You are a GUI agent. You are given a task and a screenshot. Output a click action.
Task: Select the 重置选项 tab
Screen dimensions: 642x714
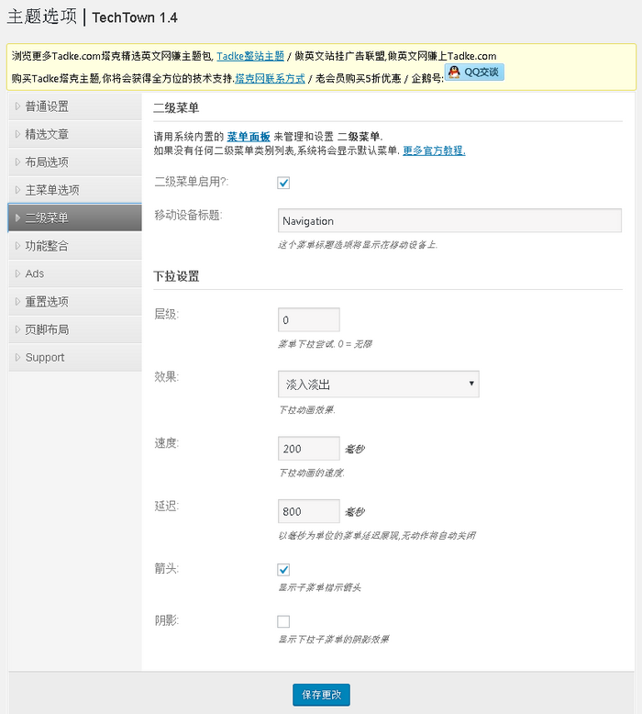coord(75,302)
